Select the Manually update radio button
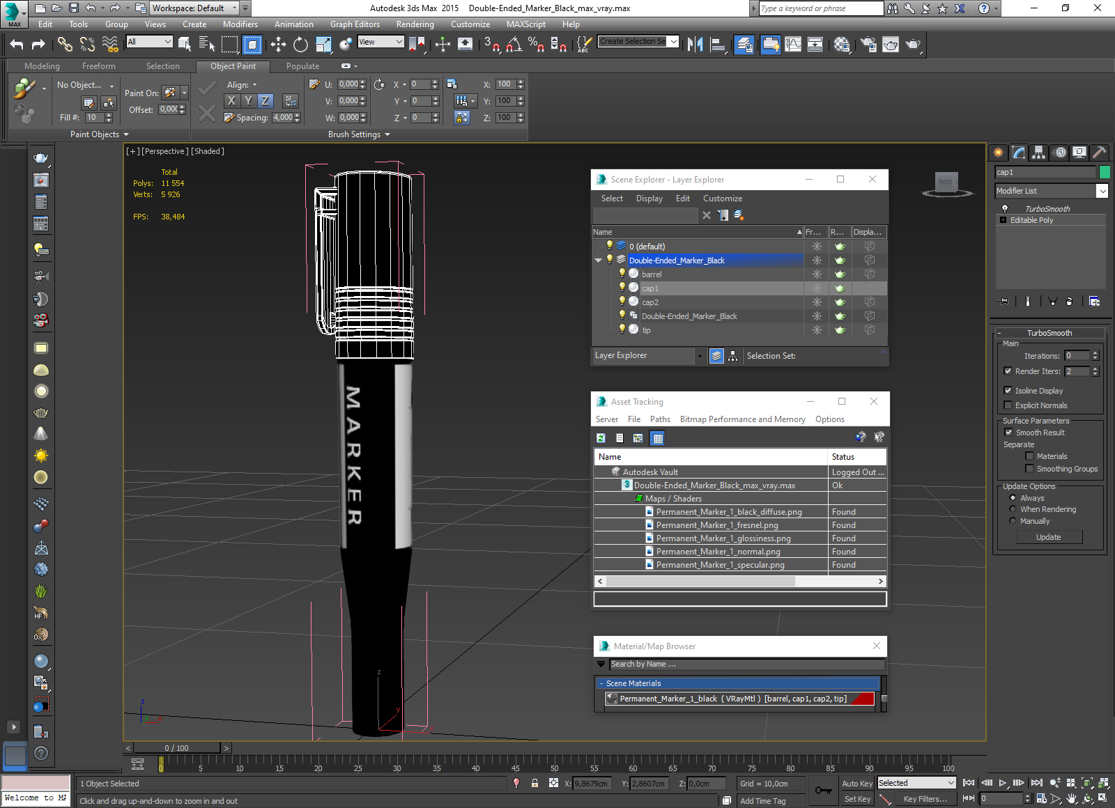The image size is (1115, 808). (1013, 520)
